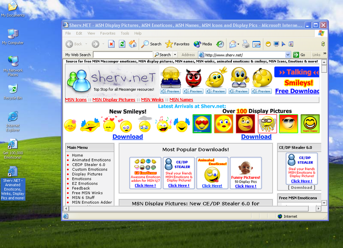Click the vertical scrollbar down arrow
Image resolution: width=343 pixels, height=248 pixels.
click(324, 203)
